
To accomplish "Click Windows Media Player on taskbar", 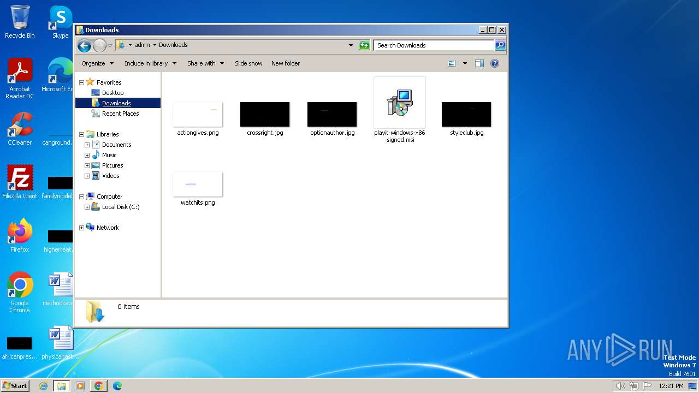I will tap(80, 386).
